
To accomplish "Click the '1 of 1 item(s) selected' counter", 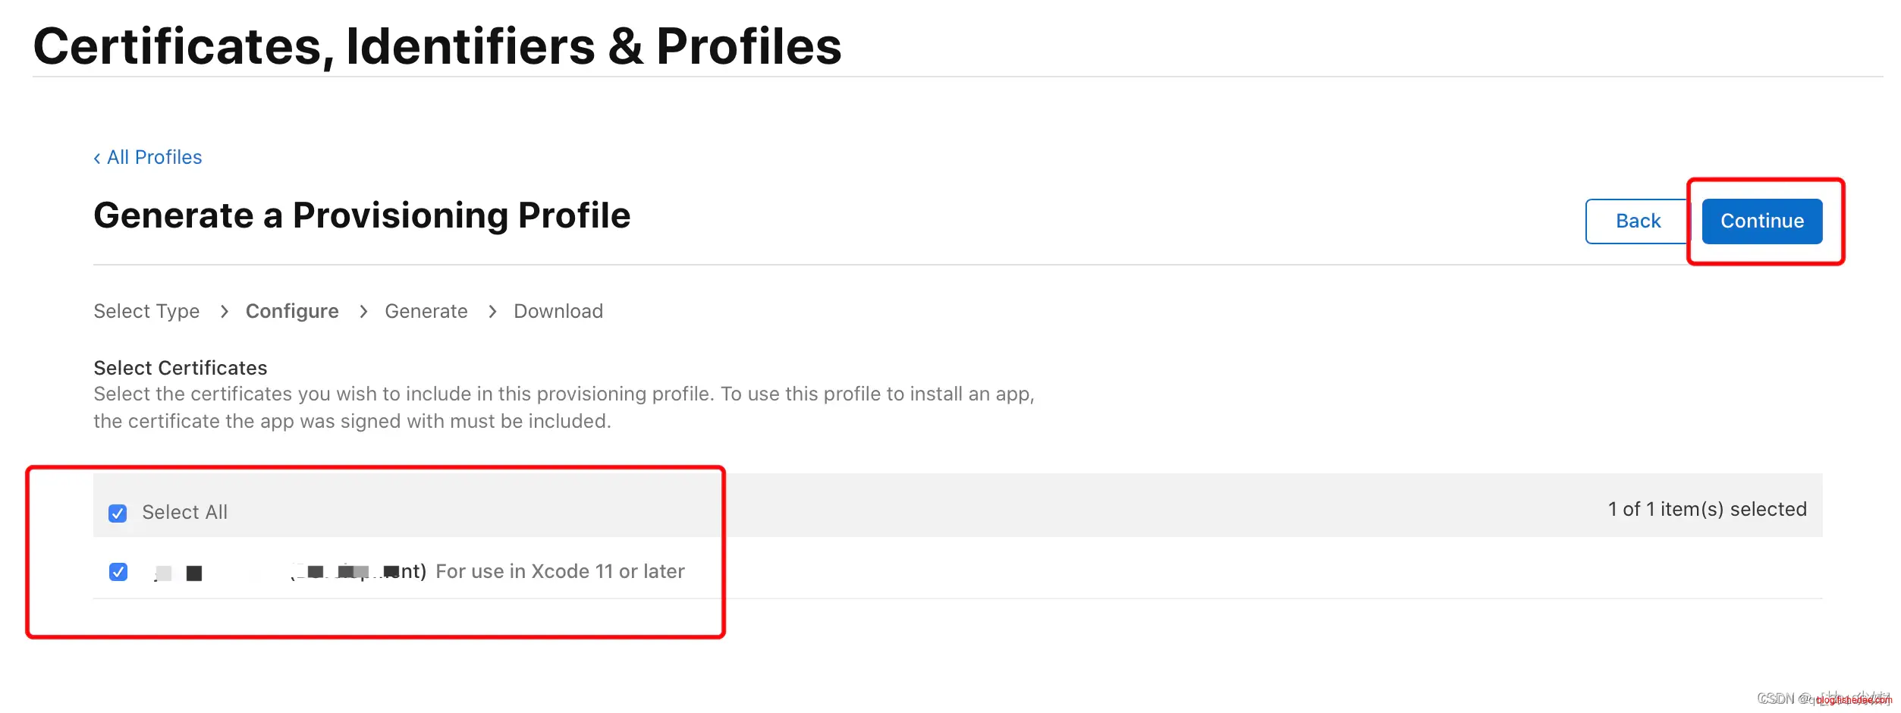I will [x=1707, y=510].
